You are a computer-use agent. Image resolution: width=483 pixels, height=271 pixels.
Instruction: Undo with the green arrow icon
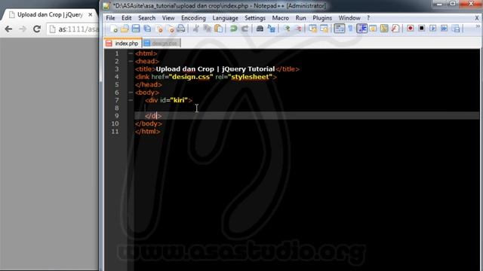point(233,29)
